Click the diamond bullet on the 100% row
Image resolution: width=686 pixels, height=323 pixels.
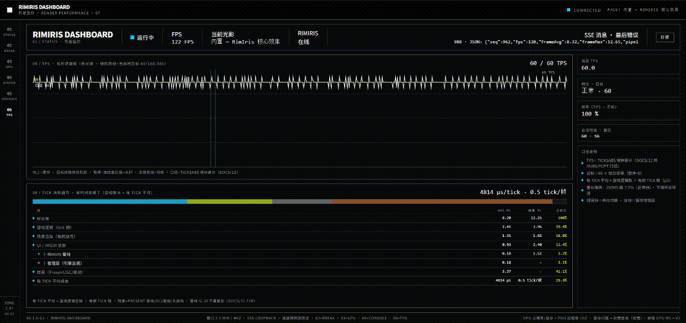point(34,218)
